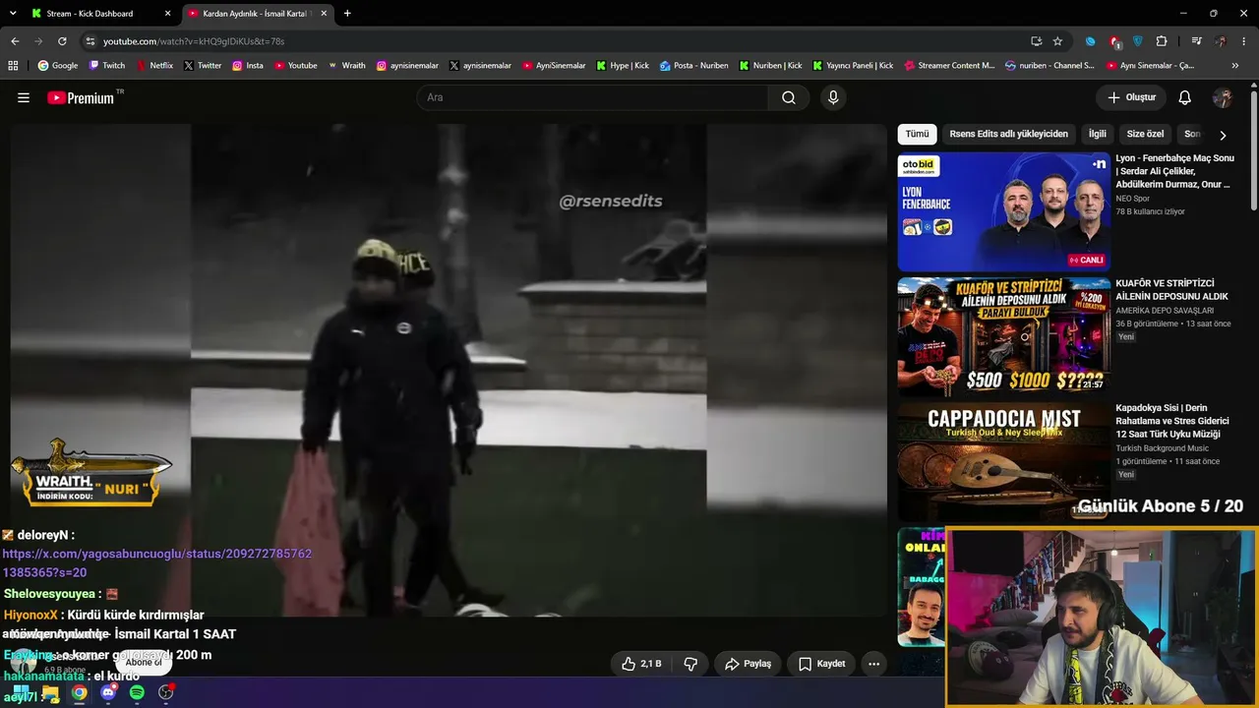This screenshot has width=1259, height=708.
Task: Click the browser address bar URL
Action: coord(194,41)
